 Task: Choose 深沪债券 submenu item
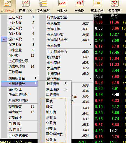[55, 95]
